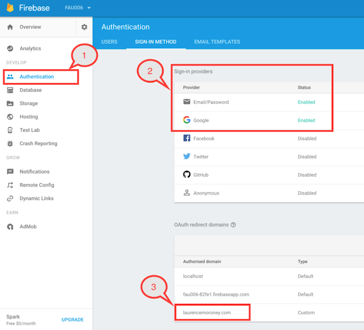Open the Storage section

coord(28,104)
